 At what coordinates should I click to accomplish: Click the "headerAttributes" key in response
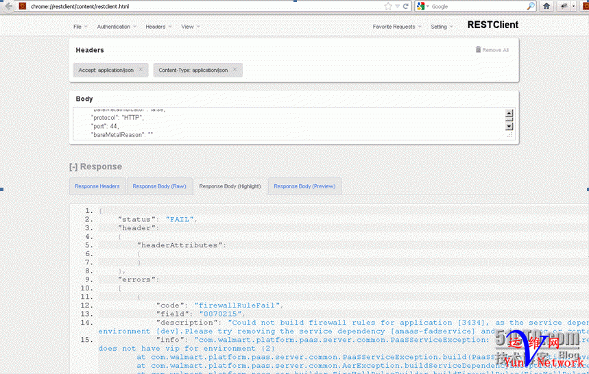tap(180, 245)
